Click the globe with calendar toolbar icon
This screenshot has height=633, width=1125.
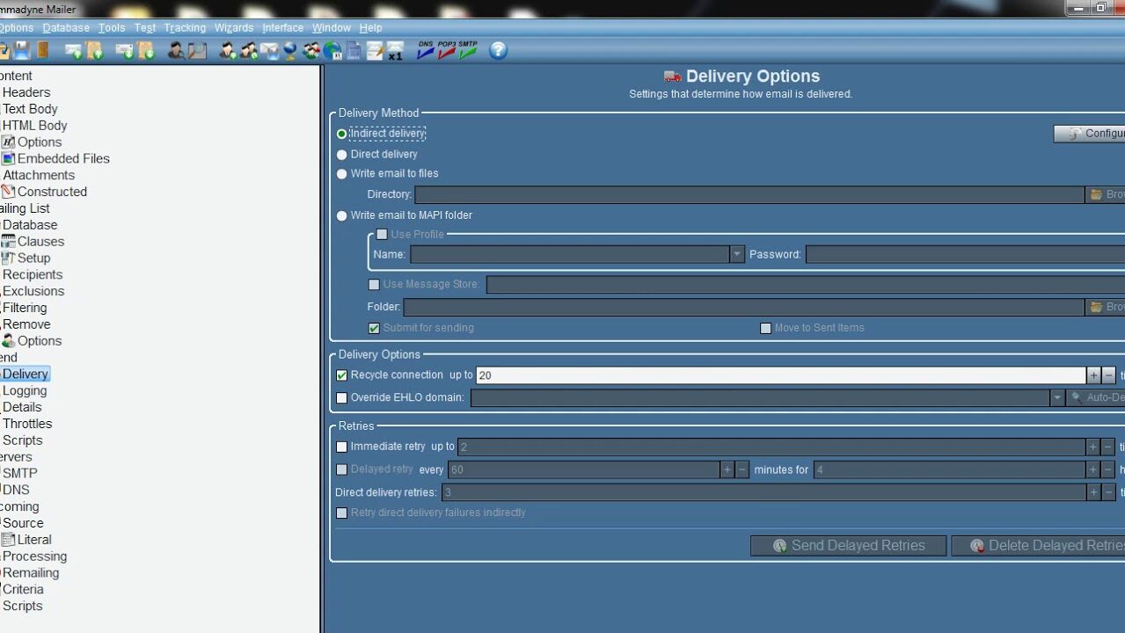pyautogui.click(x=332, y=50)
